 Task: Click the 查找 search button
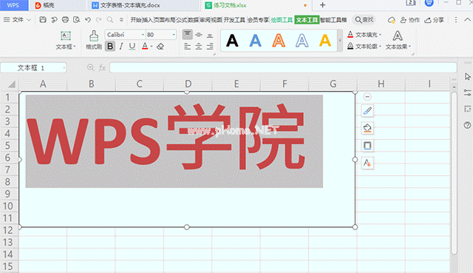[364, 20]
